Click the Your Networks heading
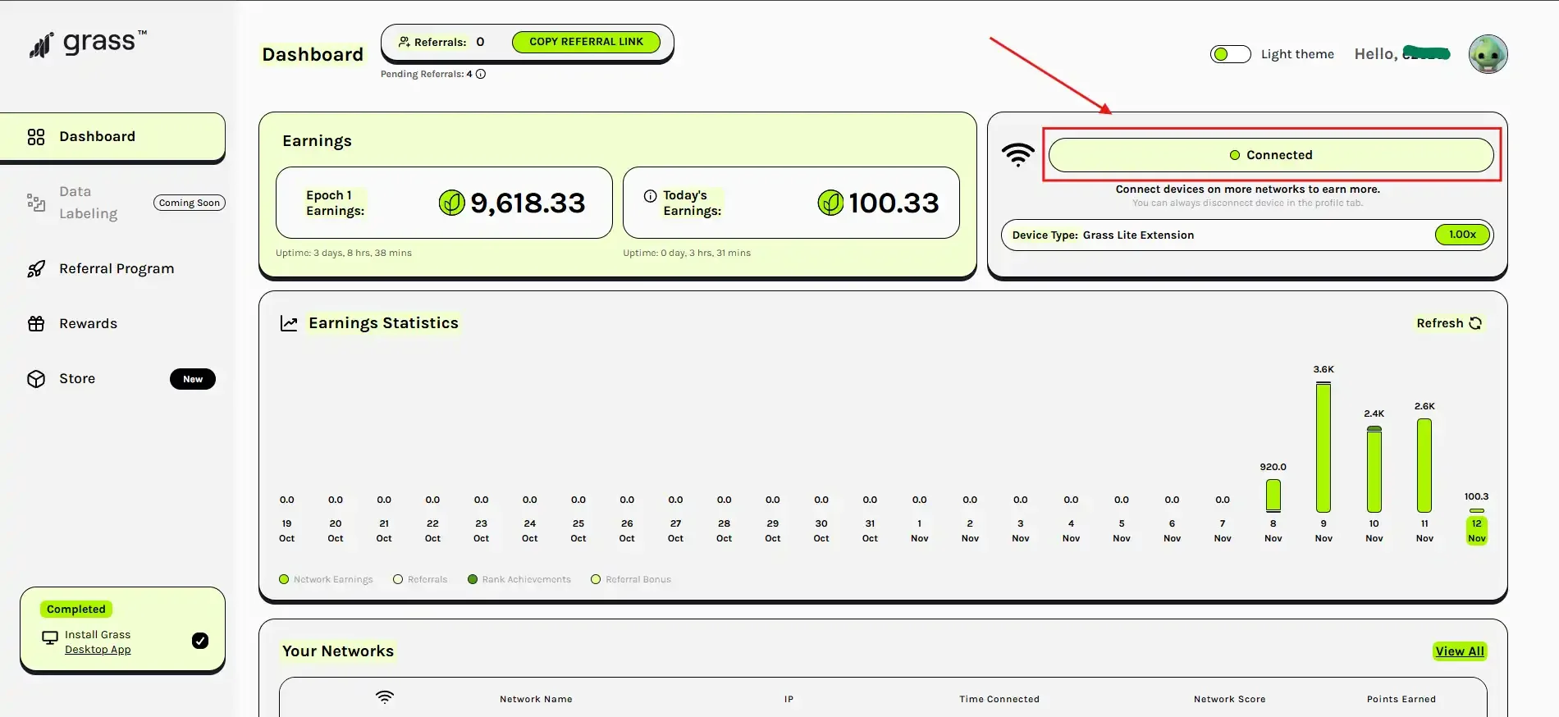This screenshot has width=1559, height=717. pyautogui.click(x=338, y=651)
